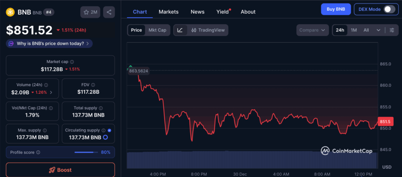
Task: Switch to the Yield tab
Action: [x=223, y=12]
